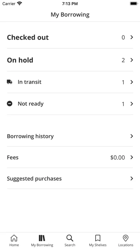Tap the battery icon in status bar
This screenshot has height=249, width=140.
(134, 4)
